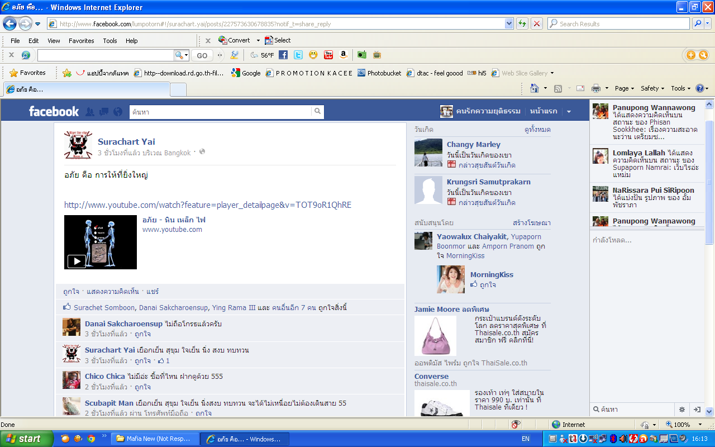
Task: Click the highlighter pen toolbar icon
Action: click(235, 55)
